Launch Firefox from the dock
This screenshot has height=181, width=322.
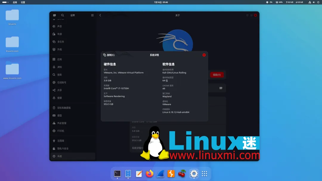click(149, 174)
